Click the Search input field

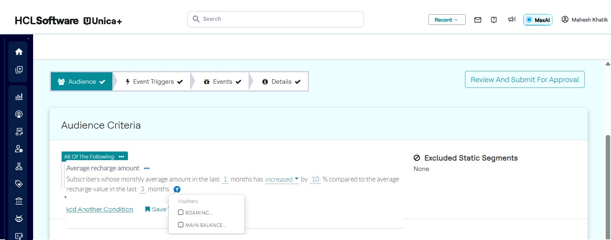click(280, 19)
